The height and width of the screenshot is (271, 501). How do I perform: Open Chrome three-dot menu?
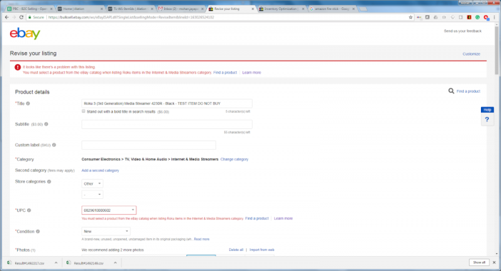(x=495, y=17)
